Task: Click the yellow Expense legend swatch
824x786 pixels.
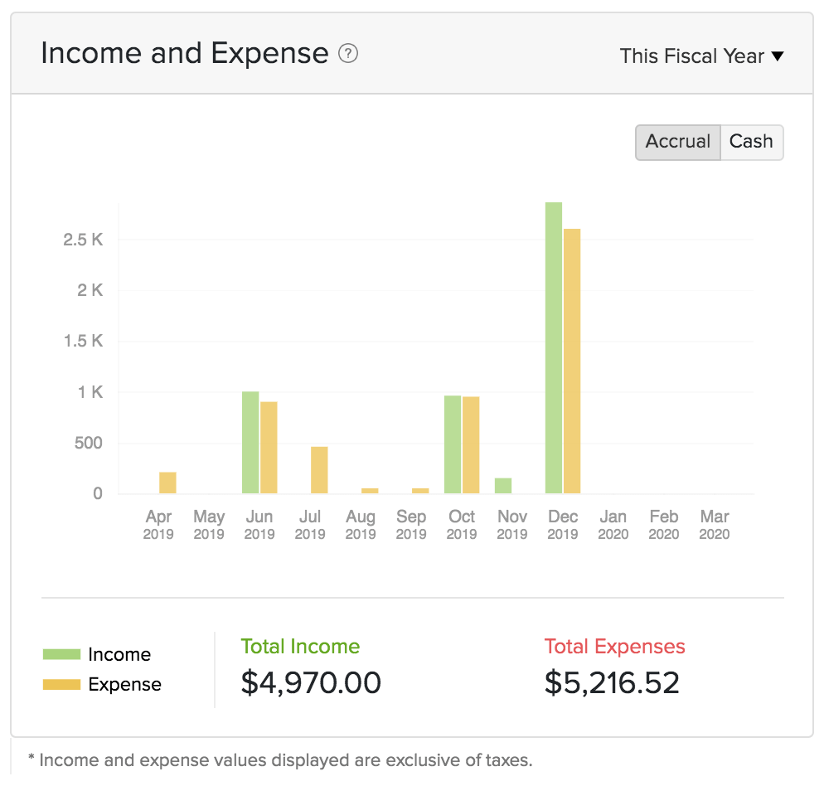Action: pyautogui.click(x=61, y=685)
